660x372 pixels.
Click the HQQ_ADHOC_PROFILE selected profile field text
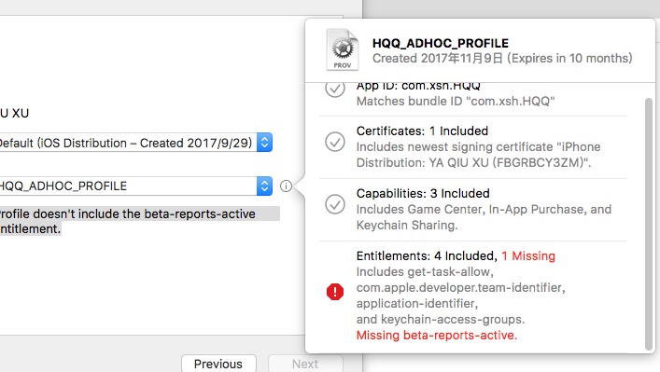tap(63, 186)
